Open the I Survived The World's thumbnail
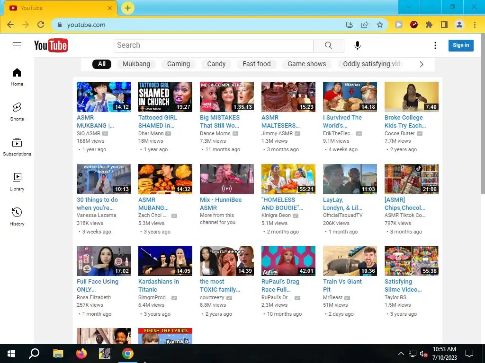 (x=350, y=97)
